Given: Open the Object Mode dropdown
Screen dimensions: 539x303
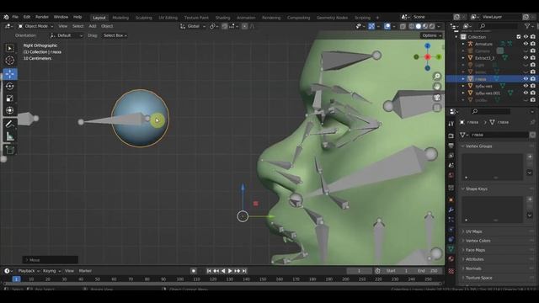Looking at the screenshot, I should pyautogui.click(x=35, y=26).
